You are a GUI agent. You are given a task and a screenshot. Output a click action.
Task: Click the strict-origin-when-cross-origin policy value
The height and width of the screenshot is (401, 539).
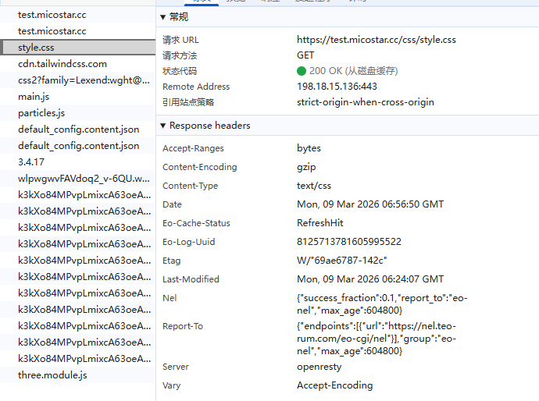pyautogui.click(x=365, y=102)
